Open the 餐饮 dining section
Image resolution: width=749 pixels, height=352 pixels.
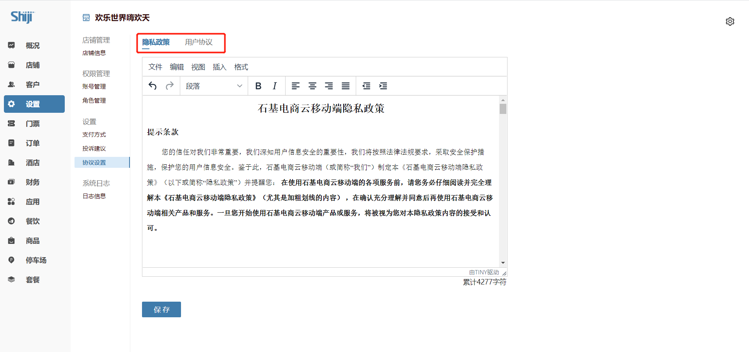(34, 221)
